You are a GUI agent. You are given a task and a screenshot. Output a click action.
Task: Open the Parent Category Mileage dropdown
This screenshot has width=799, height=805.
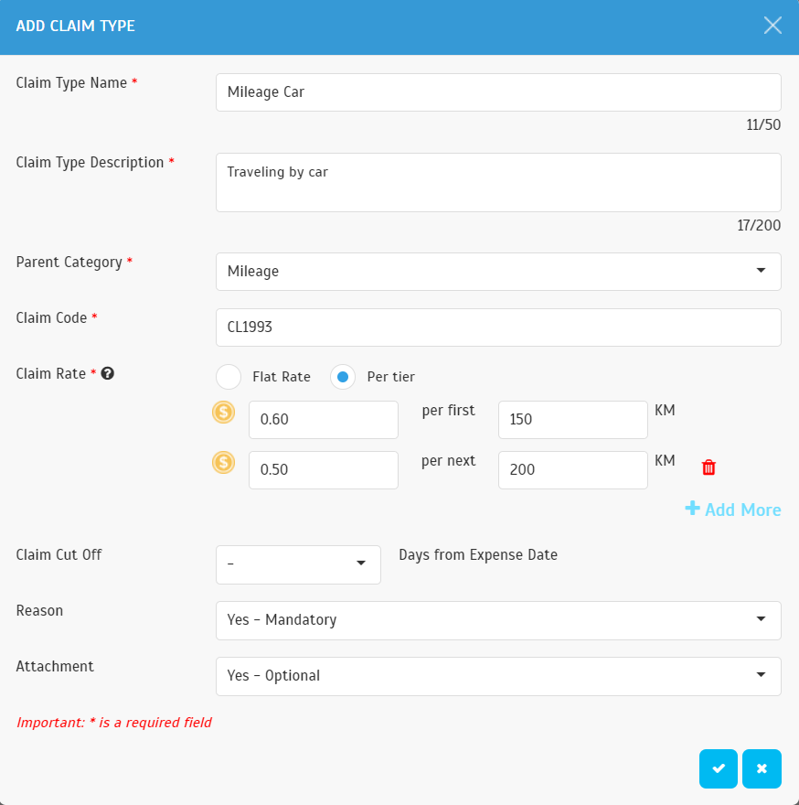tap(498, 271)
